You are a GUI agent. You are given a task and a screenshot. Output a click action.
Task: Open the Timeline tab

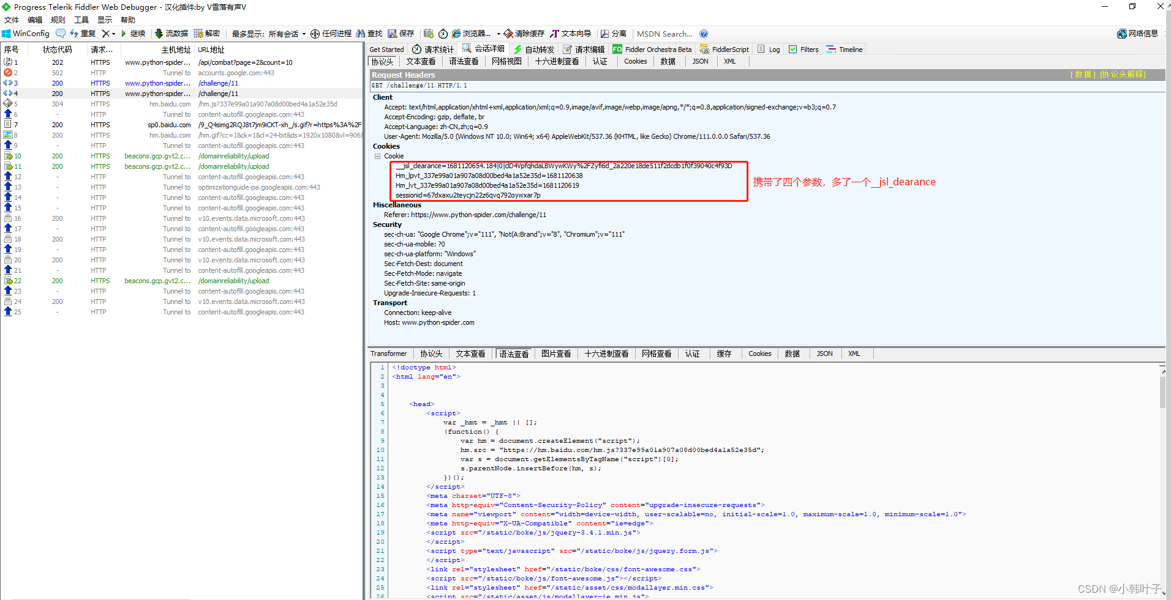coord(844,50)
